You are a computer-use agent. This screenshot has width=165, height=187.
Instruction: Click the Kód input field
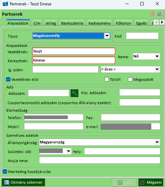[x=142, y=36]
